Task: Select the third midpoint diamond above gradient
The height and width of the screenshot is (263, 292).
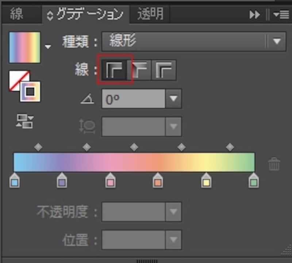Action: [134, 147]
